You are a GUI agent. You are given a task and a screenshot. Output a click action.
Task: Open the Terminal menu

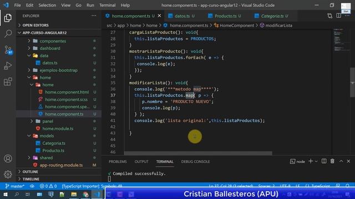coord(107,5)
